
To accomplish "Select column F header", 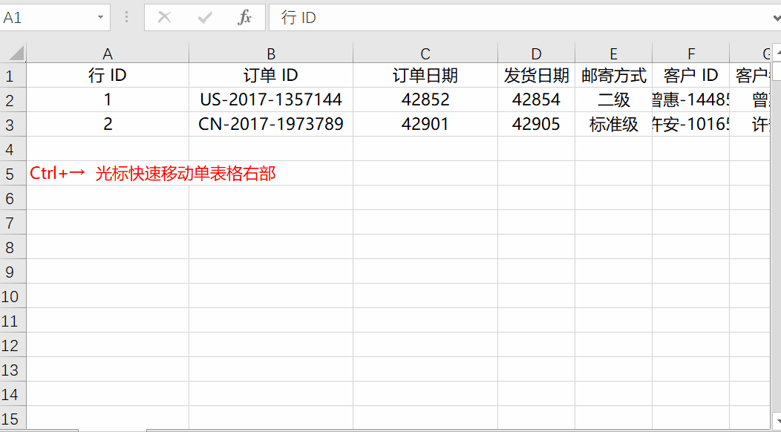I will tap(691, 53).
